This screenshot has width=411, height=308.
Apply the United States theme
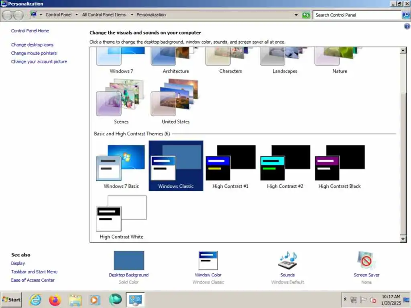point(176,101)
